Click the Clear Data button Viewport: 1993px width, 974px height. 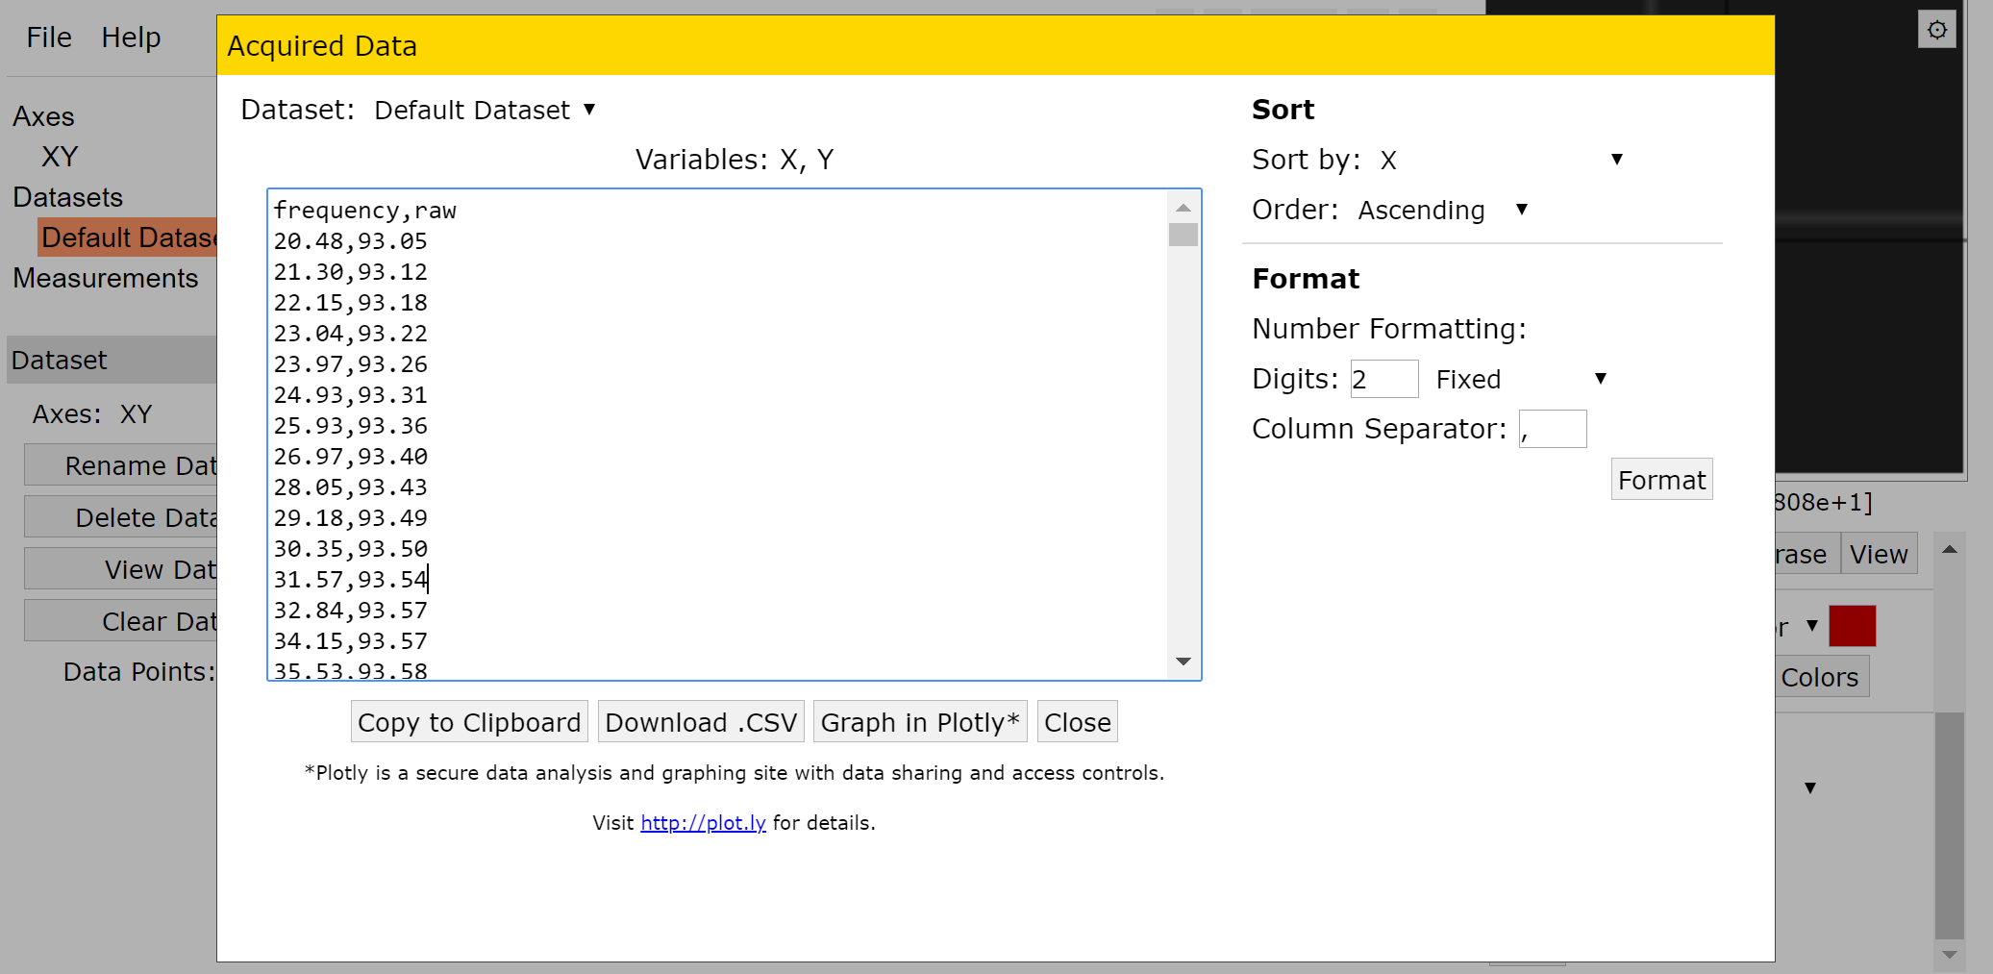point(120,622)
